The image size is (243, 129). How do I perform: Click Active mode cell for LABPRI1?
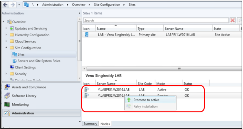click(162, 90)
